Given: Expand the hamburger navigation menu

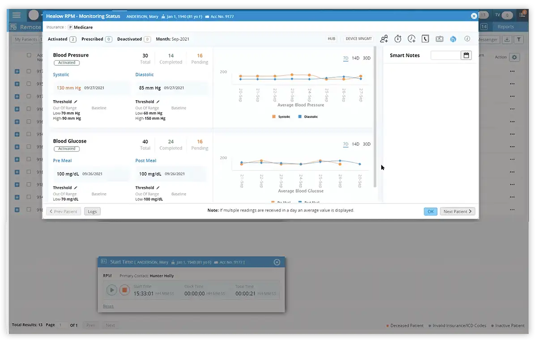Looking at the screenshot, I should click(17, 15).
